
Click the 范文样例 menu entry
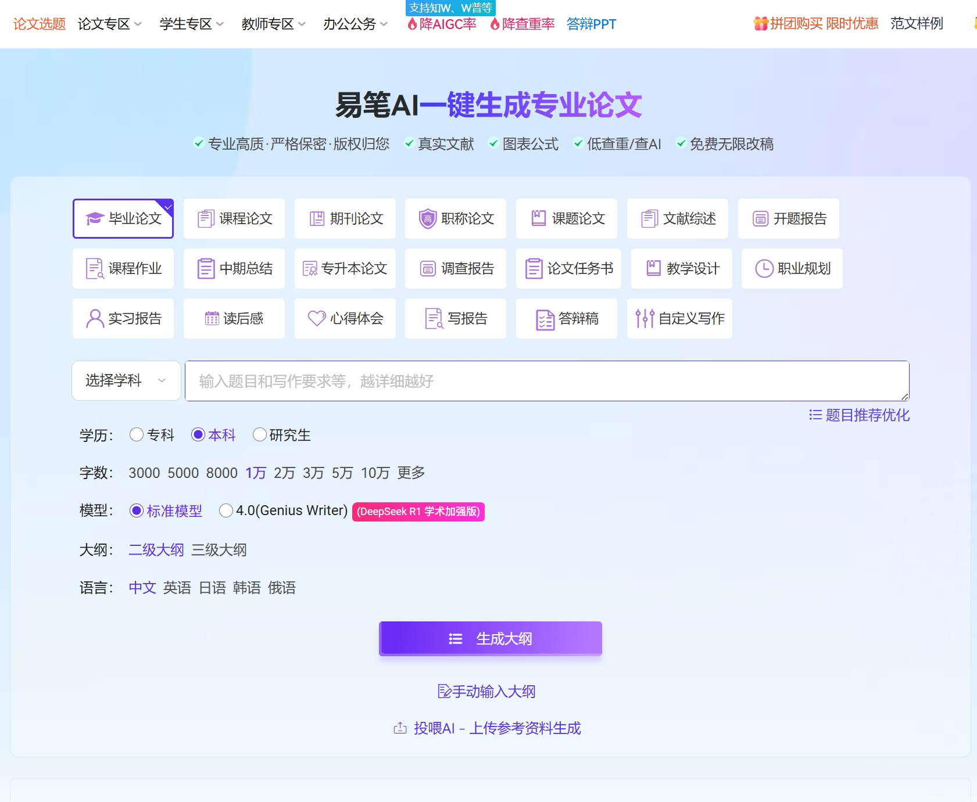pyautogui.click(x=917, y=24)
